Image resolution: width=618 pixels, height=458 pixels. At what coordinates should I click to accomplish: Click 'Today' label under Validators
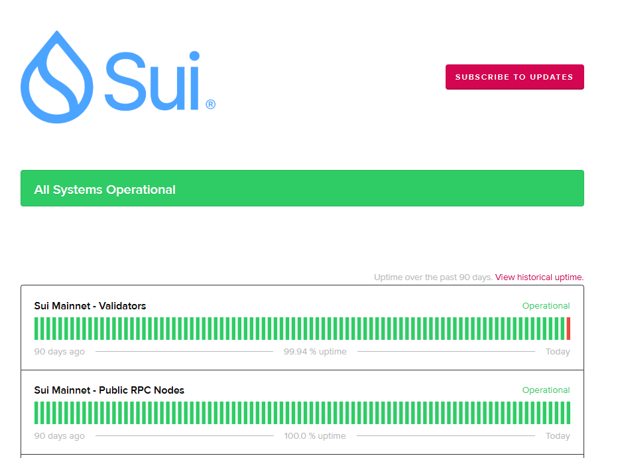(558, 352)
